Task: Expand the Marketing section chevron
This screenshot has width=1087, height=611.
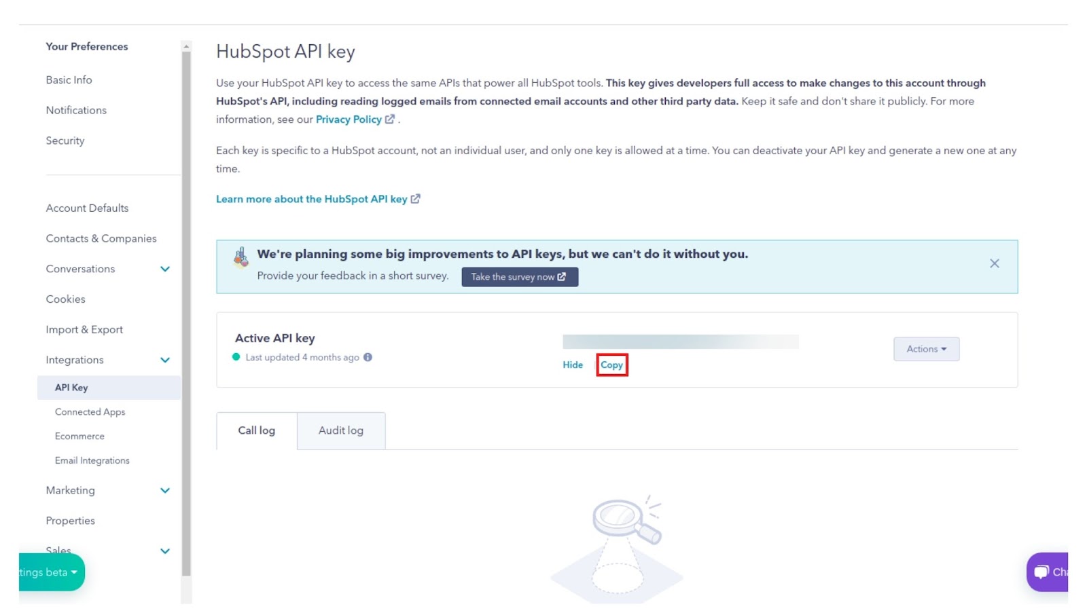Action: pyautogui.click(x=165, y=490)
